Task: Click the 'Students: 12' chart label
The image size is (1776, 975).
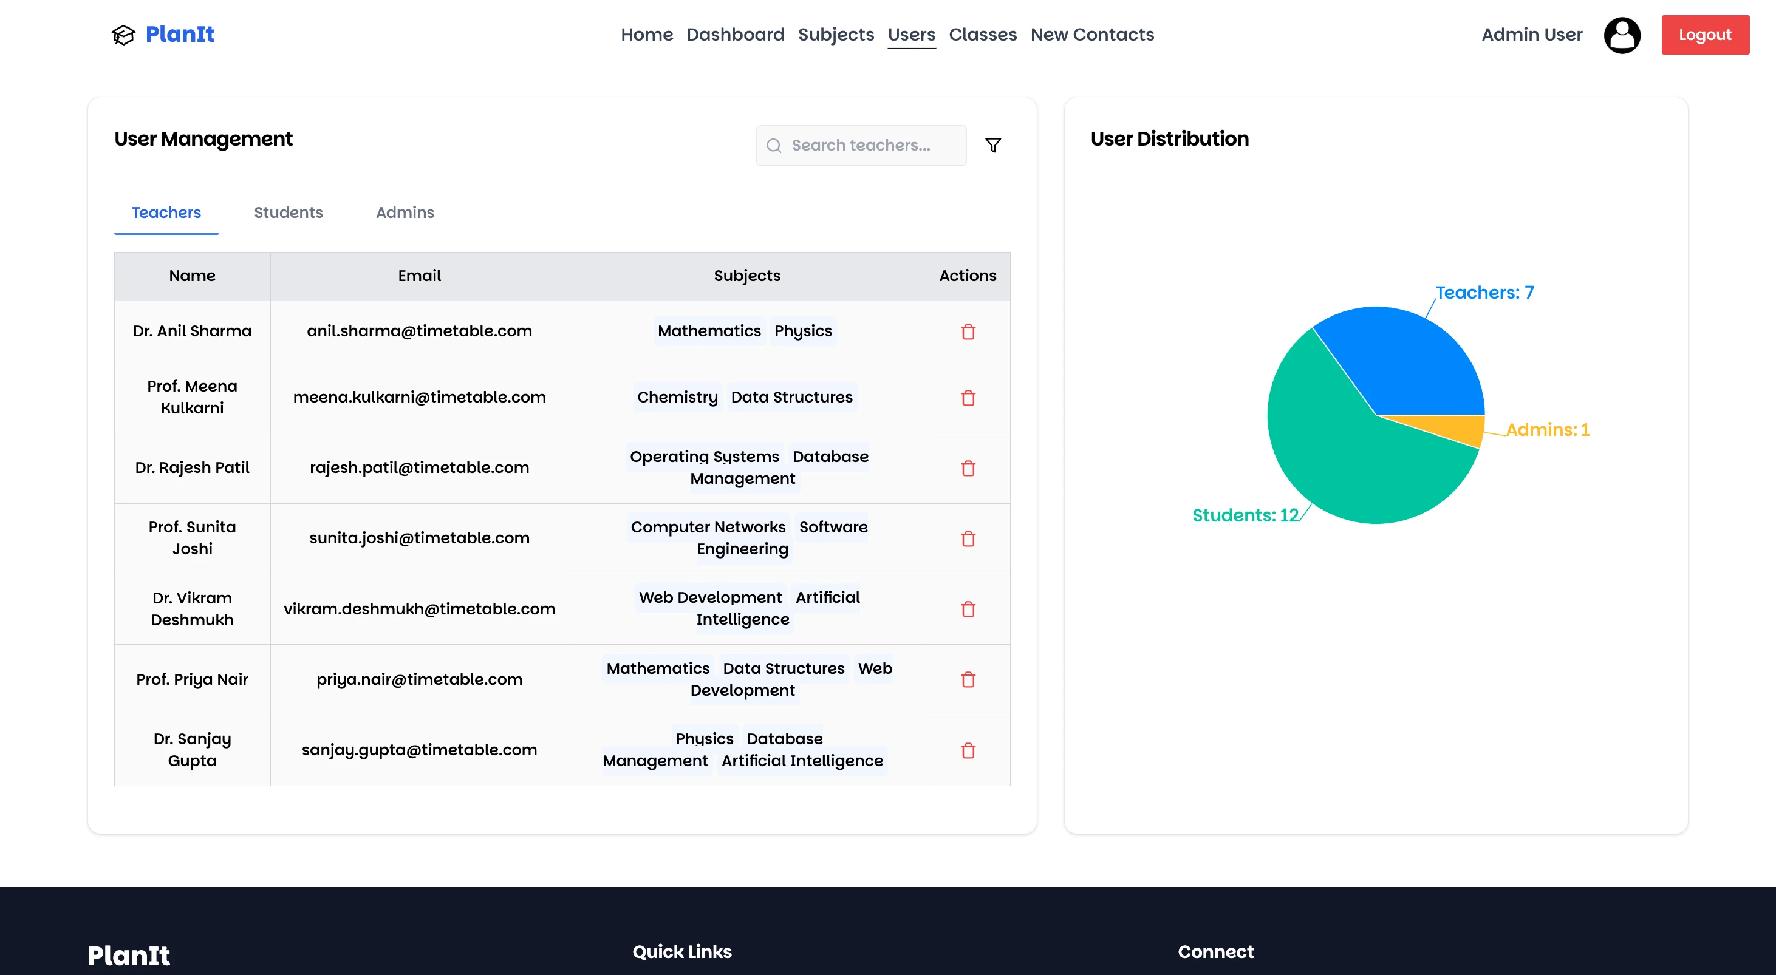Action: [x=1245, y=515]
